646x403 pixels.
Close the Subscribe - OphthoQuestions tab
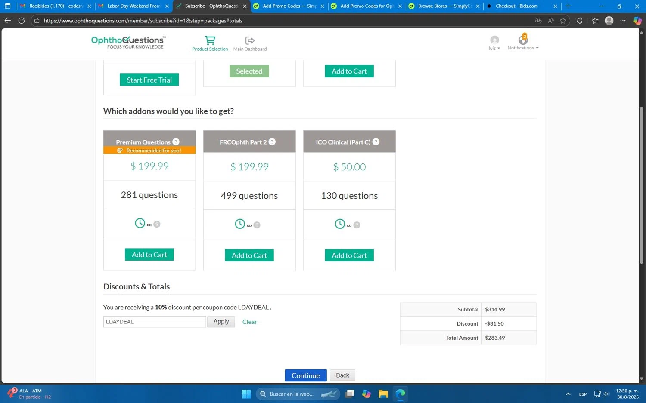coord(245,6)
